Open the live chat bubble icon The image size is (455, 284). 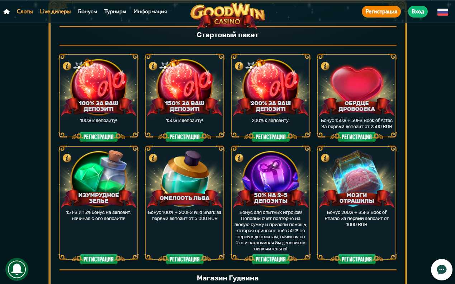(441, 270)
